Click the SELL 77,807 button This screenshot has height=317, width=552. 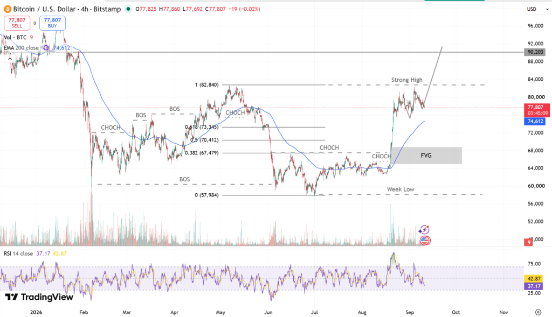(x=17, y=23)
